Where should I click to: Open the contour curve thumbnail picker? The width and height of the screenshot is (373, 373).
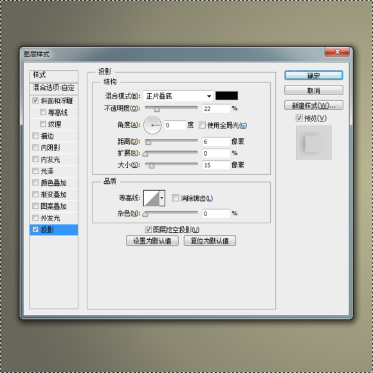point(151,198)
